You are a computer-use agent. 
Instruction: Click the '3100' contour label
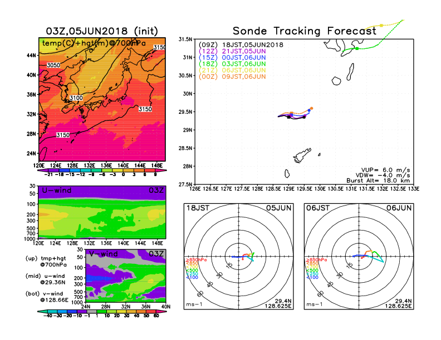click(x=76, y=98)
